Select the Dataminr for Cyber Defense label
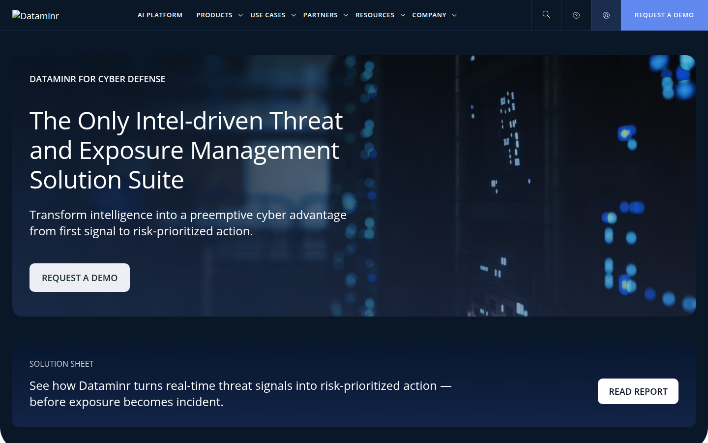Viewport: 708px width, 443px height. pos(97,79)
